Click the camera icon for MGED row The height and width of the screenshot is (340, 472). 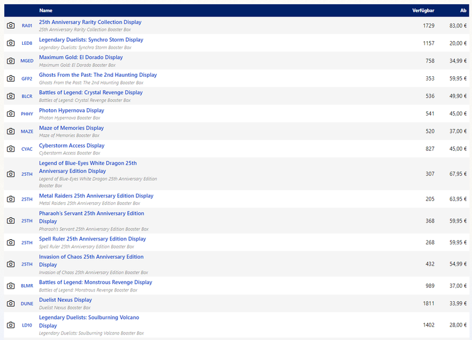click(11, 61)
